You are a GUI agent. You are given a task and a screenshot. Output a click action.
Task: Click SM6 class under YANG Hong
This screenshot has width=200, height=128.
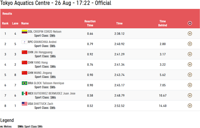[53, 67]
